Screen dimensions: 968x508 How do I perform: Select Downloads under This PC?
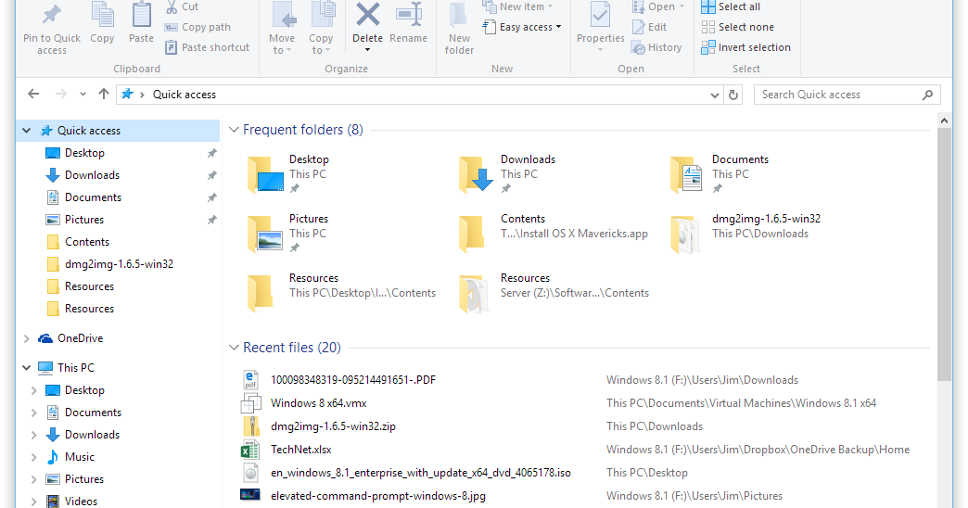pos(92,435)
